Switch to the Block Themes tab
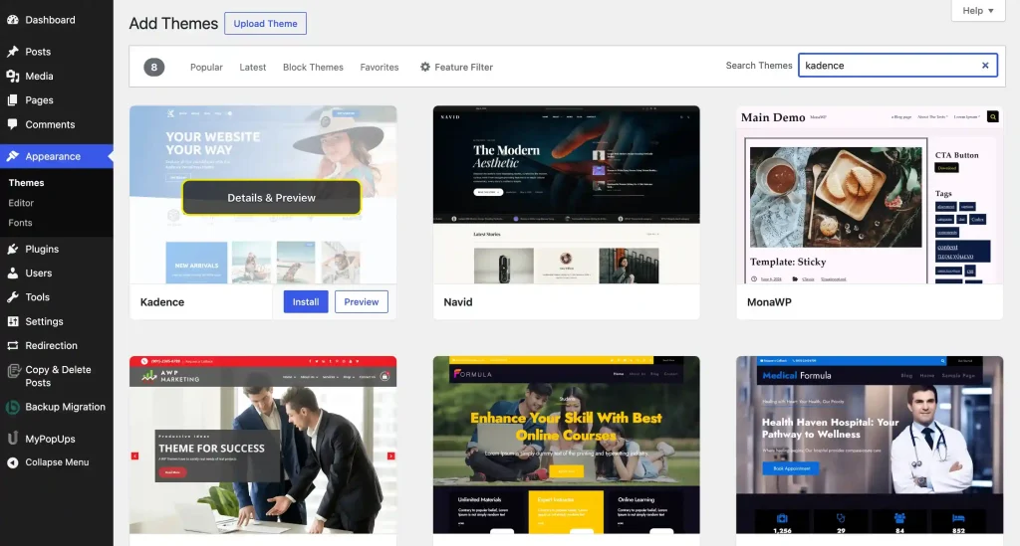The height and width of the screenshot is (546, 1020). (313, 67)
